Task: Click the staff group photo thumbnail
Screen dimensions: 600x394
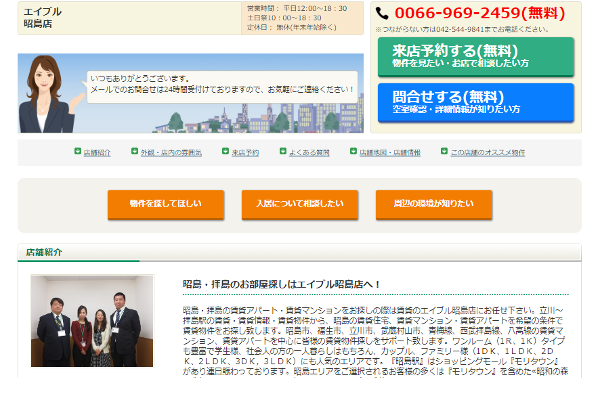Action: click(92, 321)
